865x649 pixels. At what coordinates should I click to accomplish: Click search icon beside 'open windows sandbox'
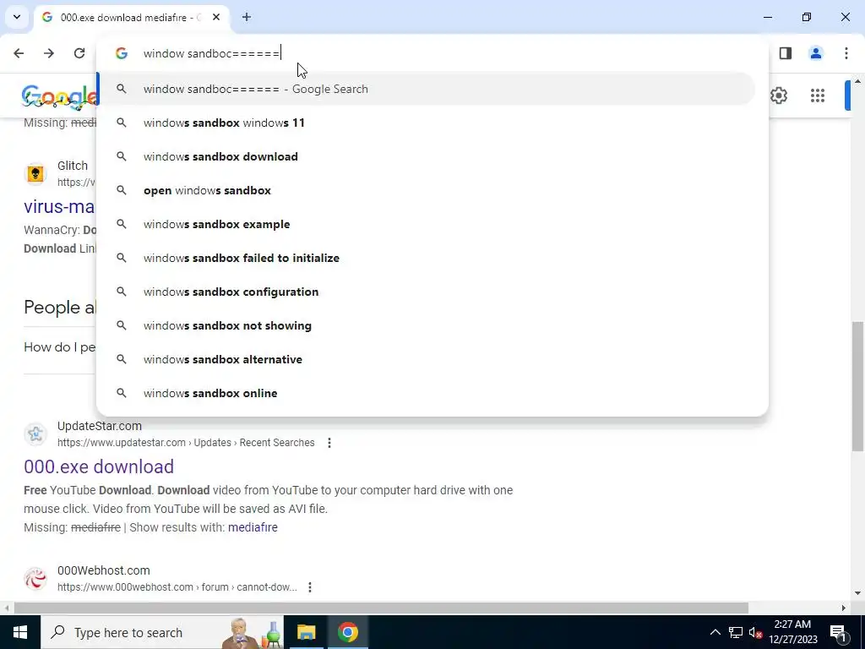[x=122, y=190]
